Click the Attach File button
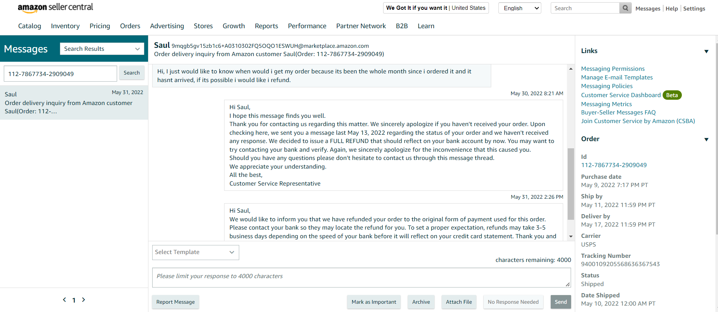718x312 pixels. (x=459, y=302)
